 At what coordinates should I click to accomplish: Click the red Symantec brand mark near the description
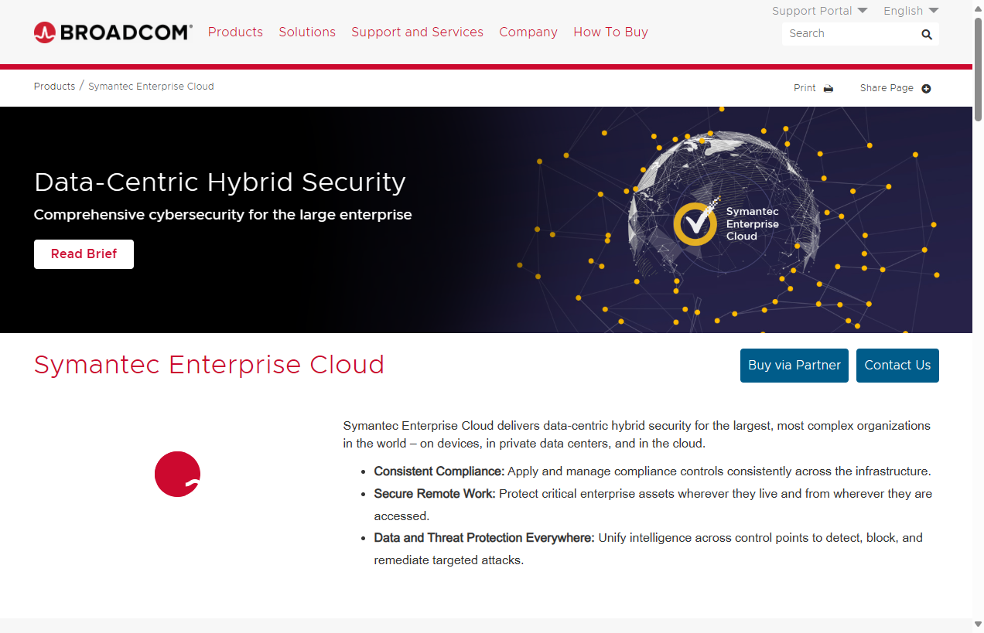(x=177, y=474)
